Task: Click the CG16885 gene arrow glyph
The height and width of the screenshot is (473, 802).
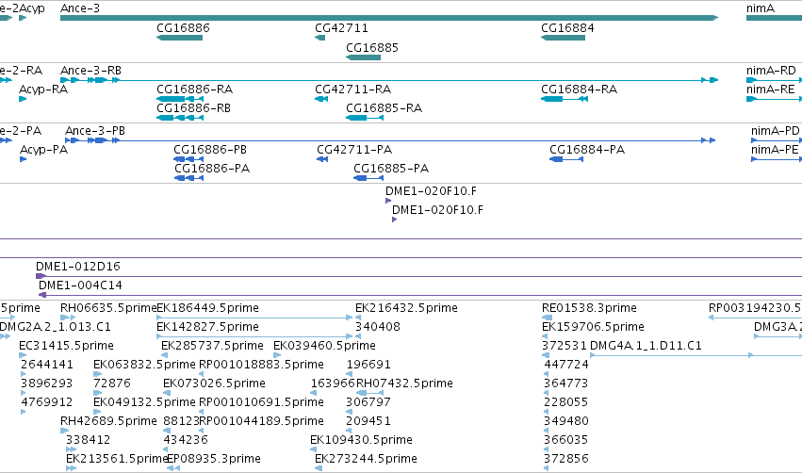Action: (364, 57)
